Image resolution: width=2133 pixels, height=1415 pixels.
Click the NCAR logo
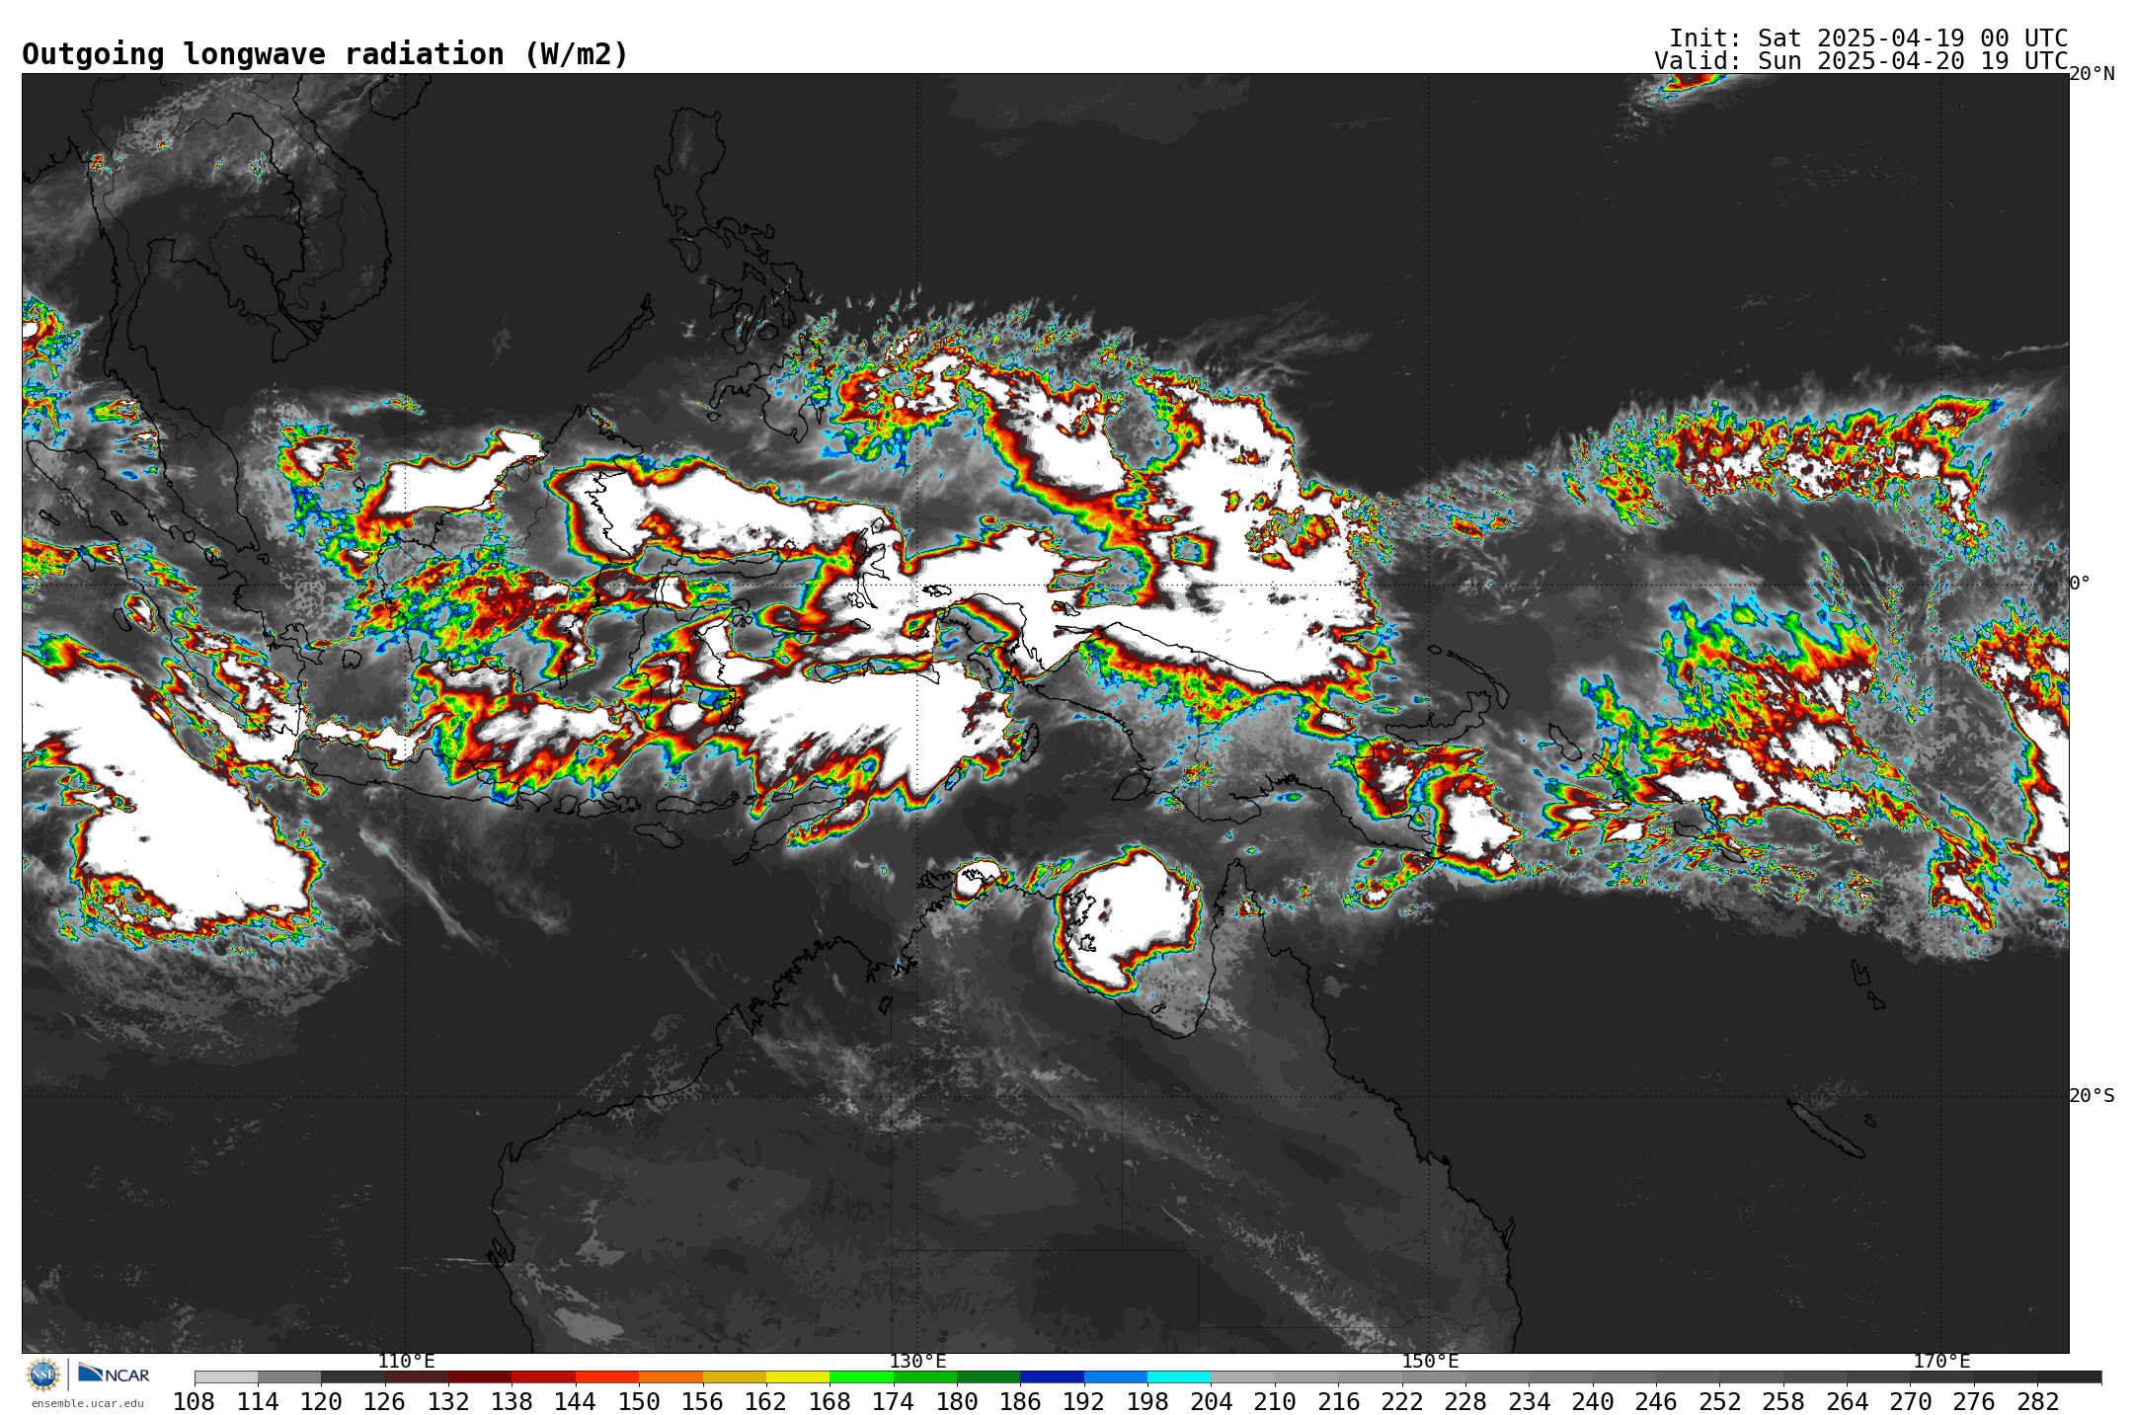click(114, 1374)
